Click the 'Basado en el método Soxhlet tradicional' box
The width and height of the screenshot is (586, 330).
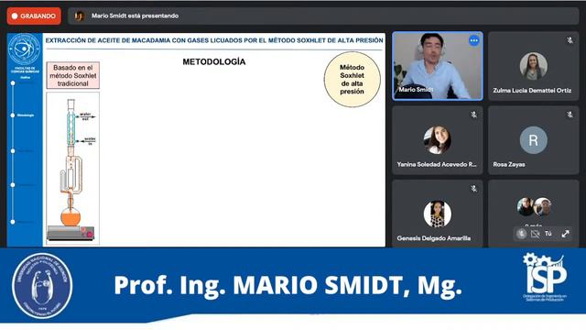click(x=73, y=75)
